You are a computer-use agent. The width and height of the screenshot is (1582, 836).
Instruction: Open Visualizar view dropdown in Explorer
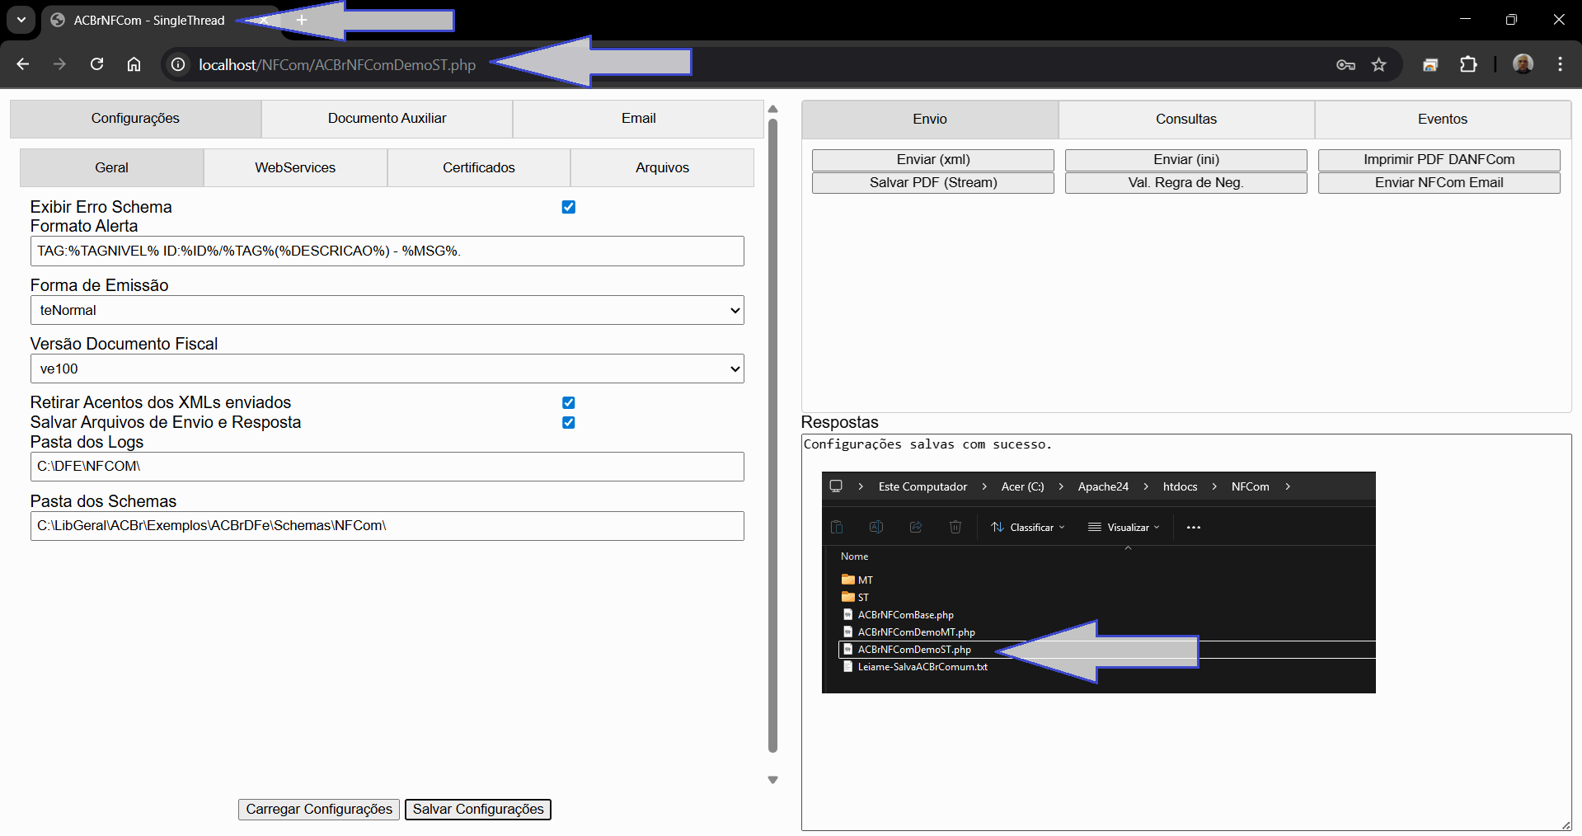point(1124,528)
